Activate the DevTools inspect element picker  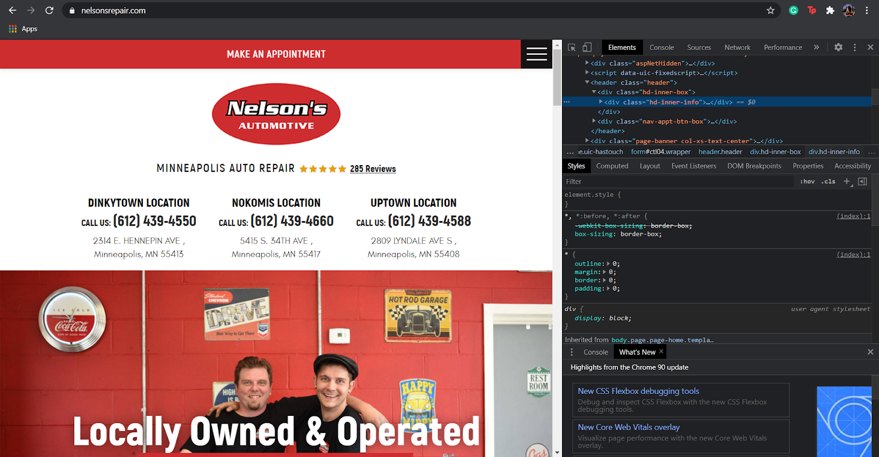(572, 47)
